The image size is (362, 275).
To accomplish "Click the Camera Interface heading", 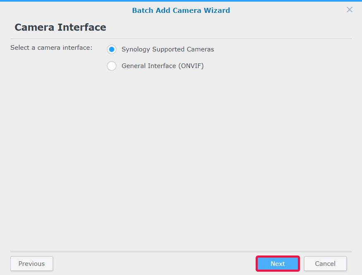I will (60, 27).
